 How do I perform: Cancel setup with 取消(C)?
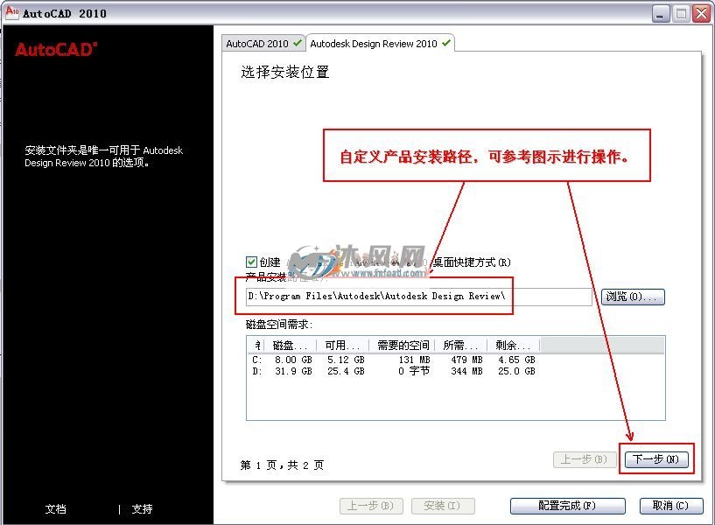670,506
